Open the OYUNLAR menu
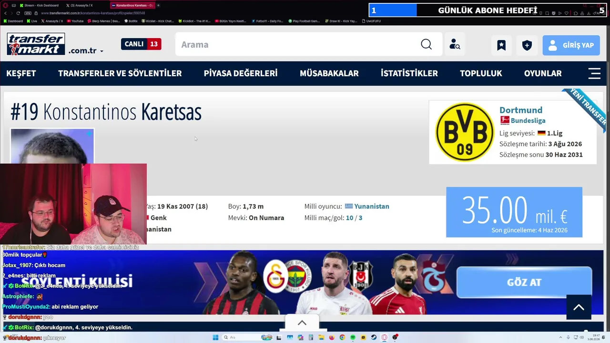The image size is (610, 343). [543, 73]
